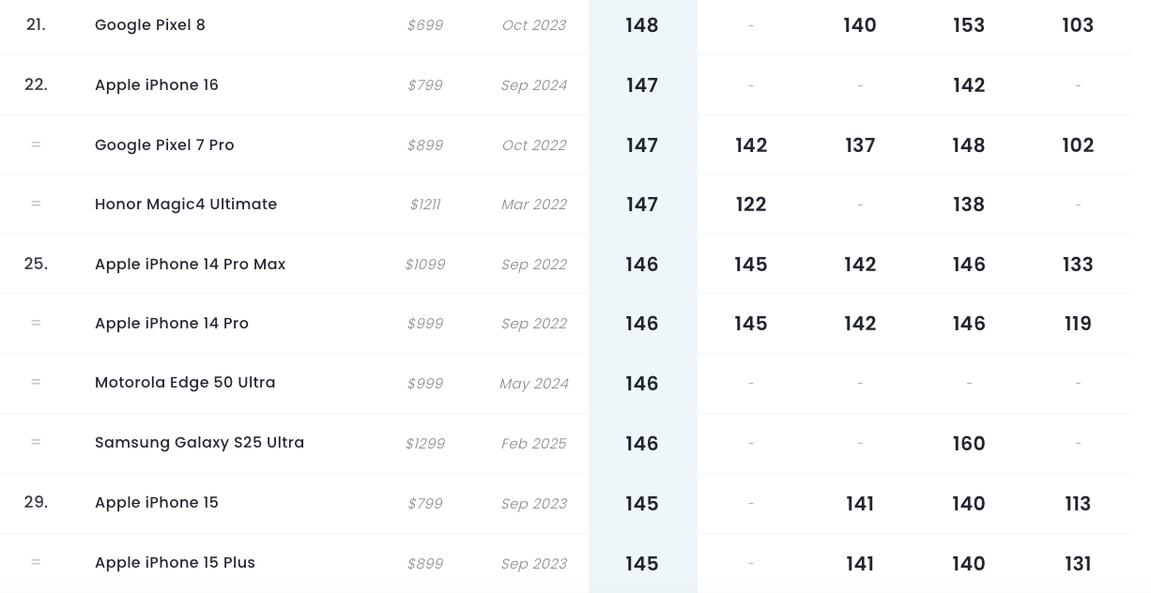Select Galaxy S25 Ultra score 160
This screenshot has width=1151, height=593.
(x=969, y=444)
